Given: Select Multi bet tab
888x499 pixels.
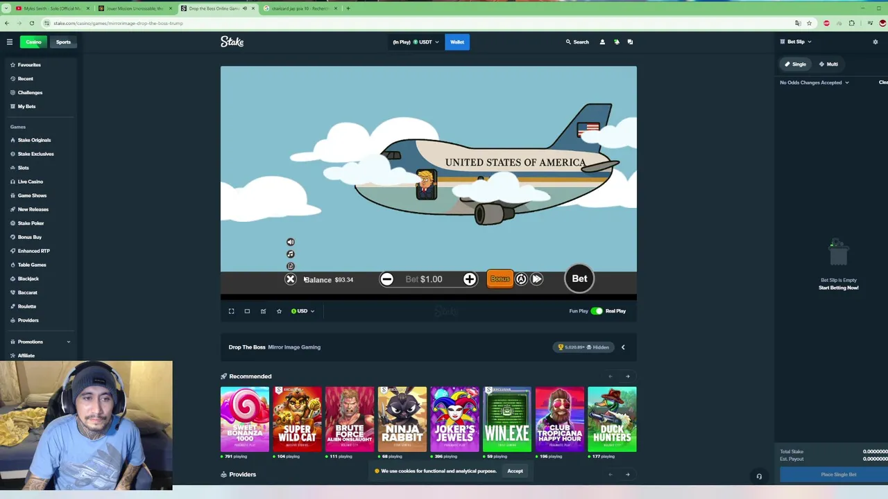Looking at the screenshot, I should (x=828, y=64).
